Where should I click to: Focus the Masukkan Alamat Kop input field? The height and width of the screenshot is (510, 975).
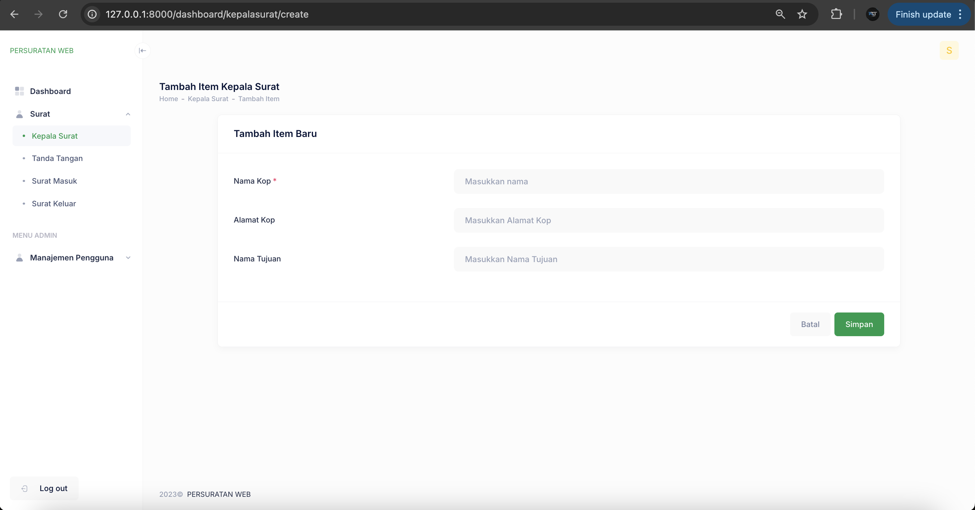click(x=668, y=220)
